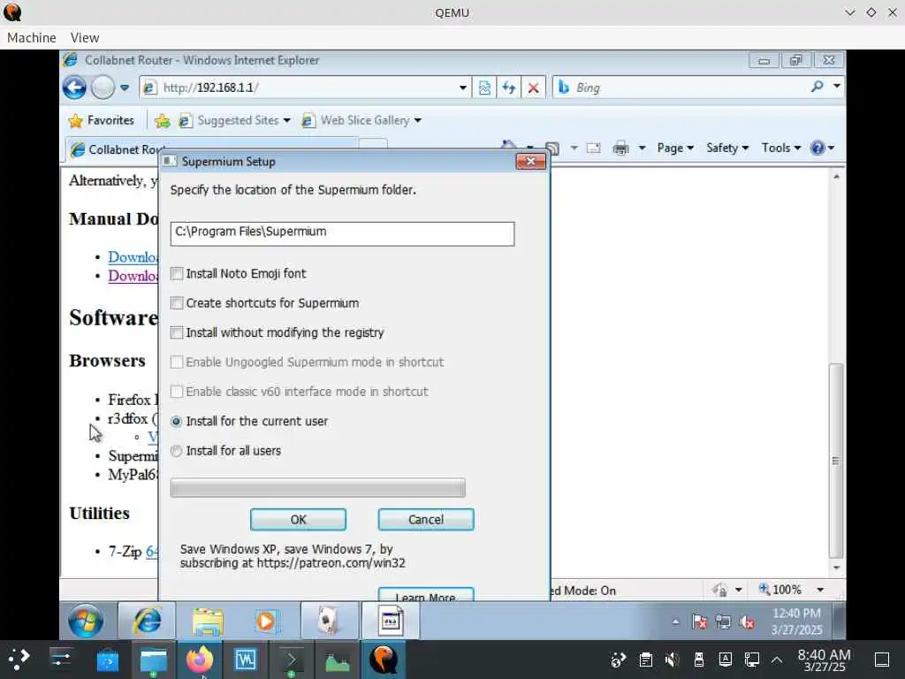The width and height of the screenshot is (905, 679).
Task: Open Firefox from the host taskbar
Action: (x=199, y=660)
